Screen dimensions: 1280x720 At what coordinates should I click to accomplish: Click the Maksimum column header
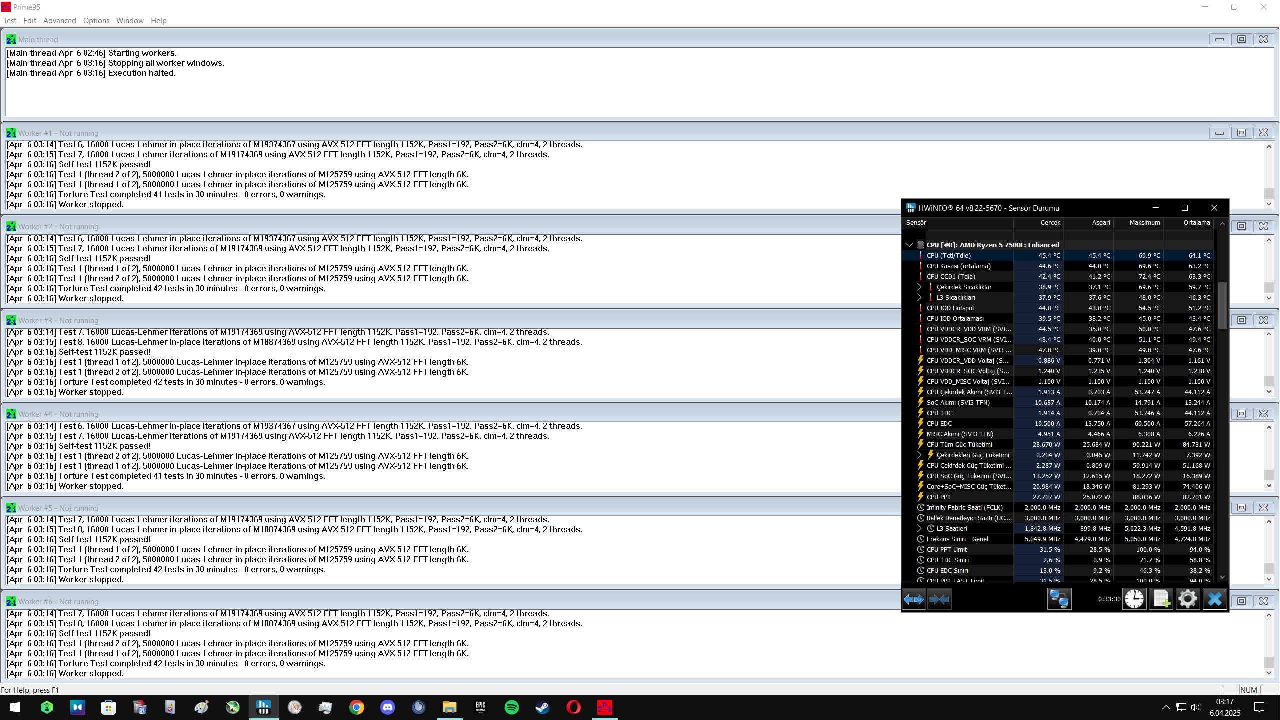coord(1138,223)
